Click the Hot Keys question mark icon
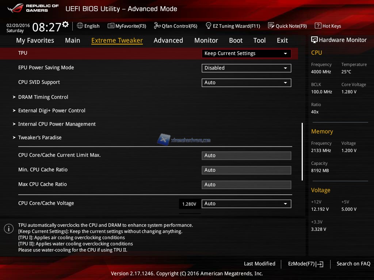The height and width of the screenshot is (280, 374). click(x=318, y=26)
